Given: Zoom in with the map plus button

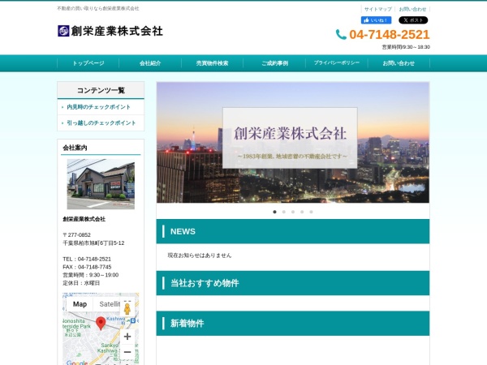Looking at the screenshot, I should point(127,337).
